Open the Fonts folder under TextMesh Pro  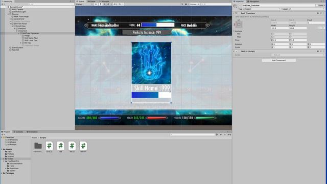[x=11, y=166]
